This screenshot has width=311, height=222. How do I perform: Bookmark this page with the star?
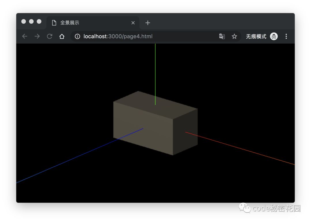pyautogui.click(x=234, y=37)
